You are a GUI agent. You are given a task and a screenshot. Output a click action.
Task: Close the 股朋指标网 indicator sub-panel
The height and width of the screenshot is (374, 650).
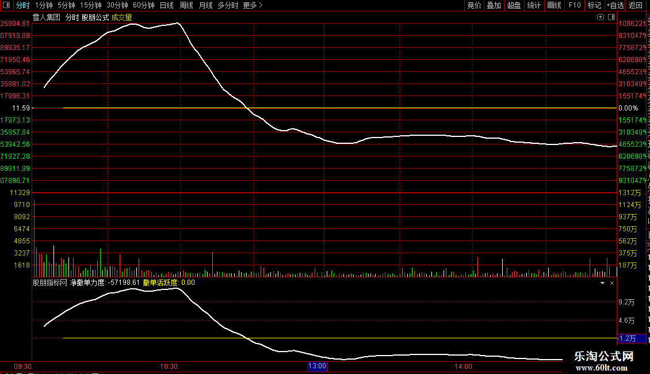[612, 283]
